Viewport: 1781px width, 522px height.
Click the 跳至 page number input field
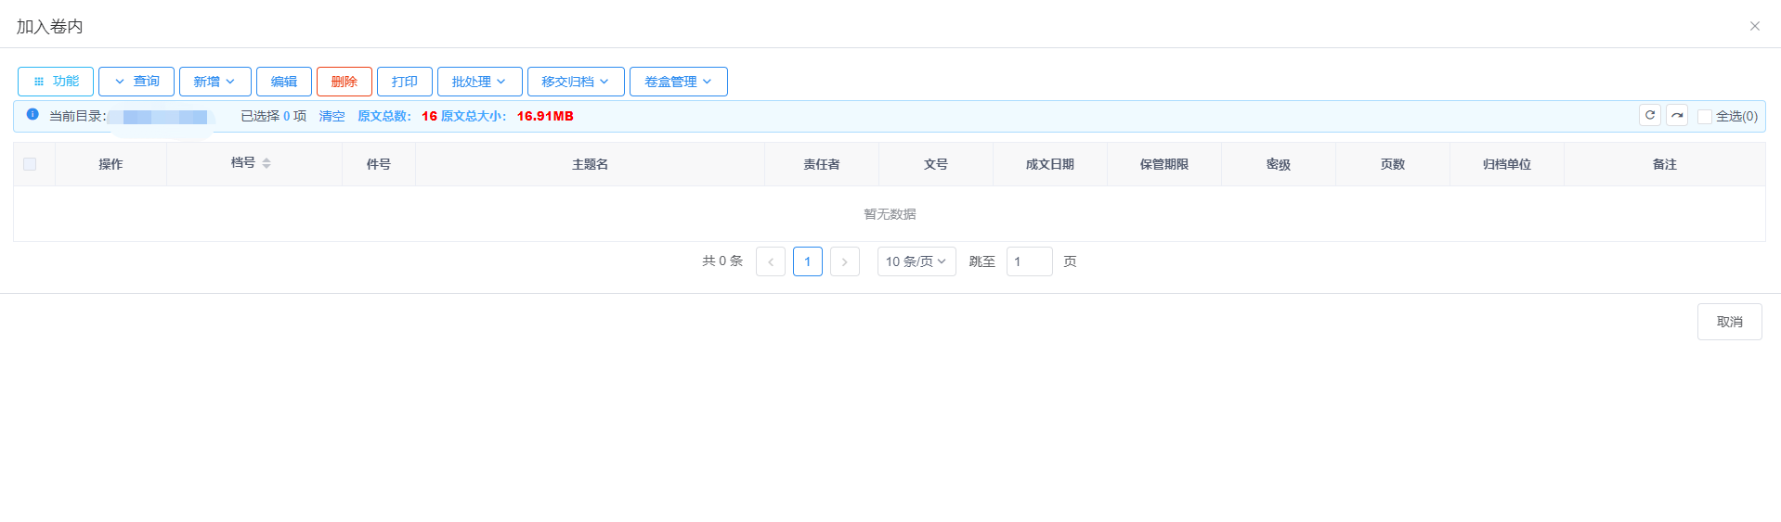(x=1029, y=261)
